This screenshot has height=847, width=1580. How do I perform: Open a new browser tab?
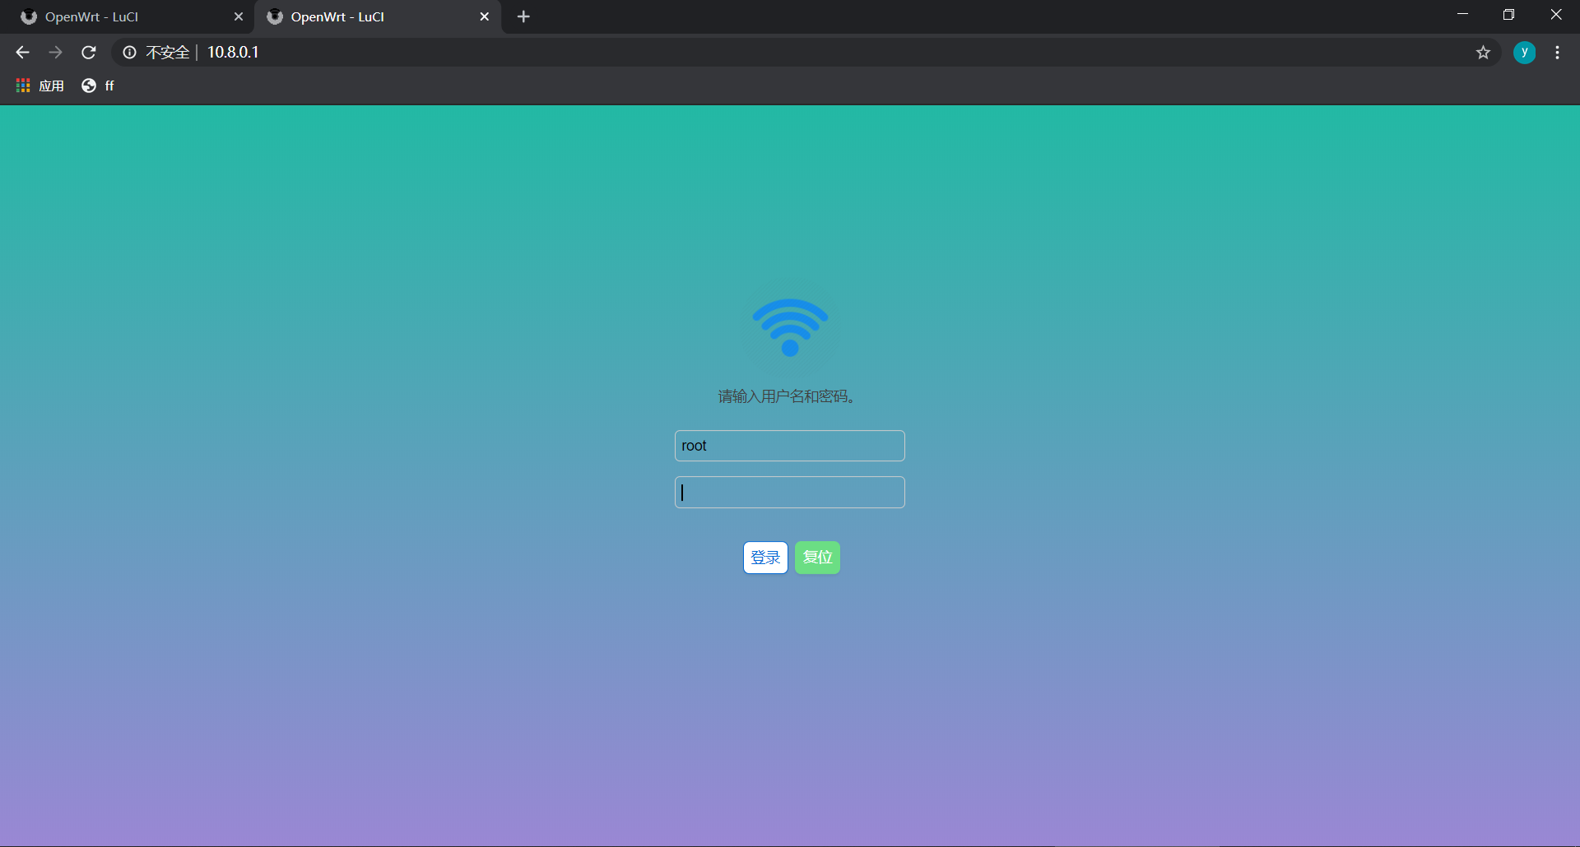coord(523,16)
